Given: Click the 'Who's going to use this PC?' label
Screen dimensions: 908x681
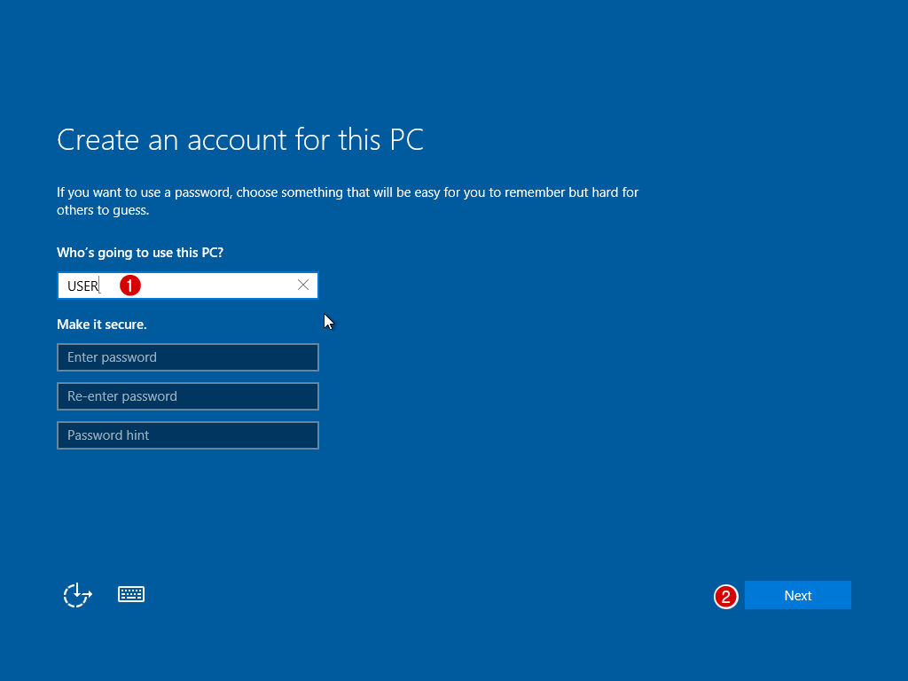Looking at the screenshot, I should click(140, 253).
